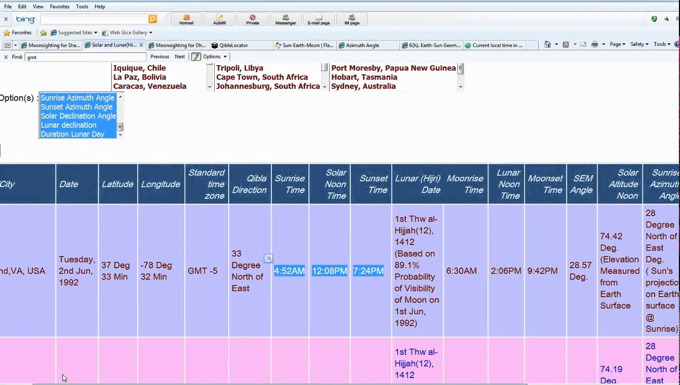This screenshot has width=680, height=385.
Task: Open Web Slice Gallery link
Action: click(127, 33)
